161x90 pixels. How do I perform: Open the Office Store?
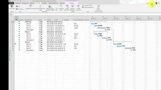coord(18,6)
